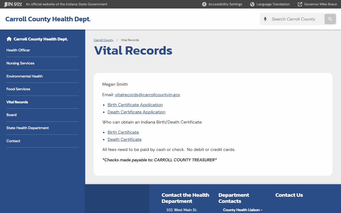Click the checks payable to TREASURER note
Image resolution: width=341 pixels, height=213 pixels.
[160, 160]
